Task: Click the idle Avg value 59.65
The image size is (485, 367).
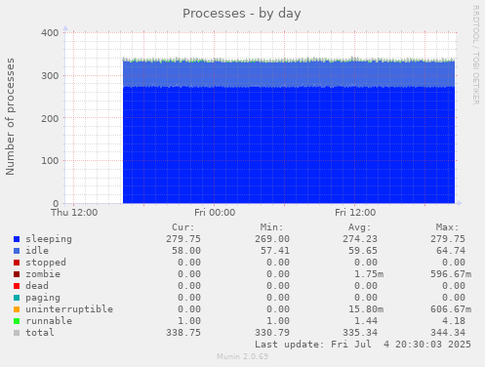Action: (363, 251)
